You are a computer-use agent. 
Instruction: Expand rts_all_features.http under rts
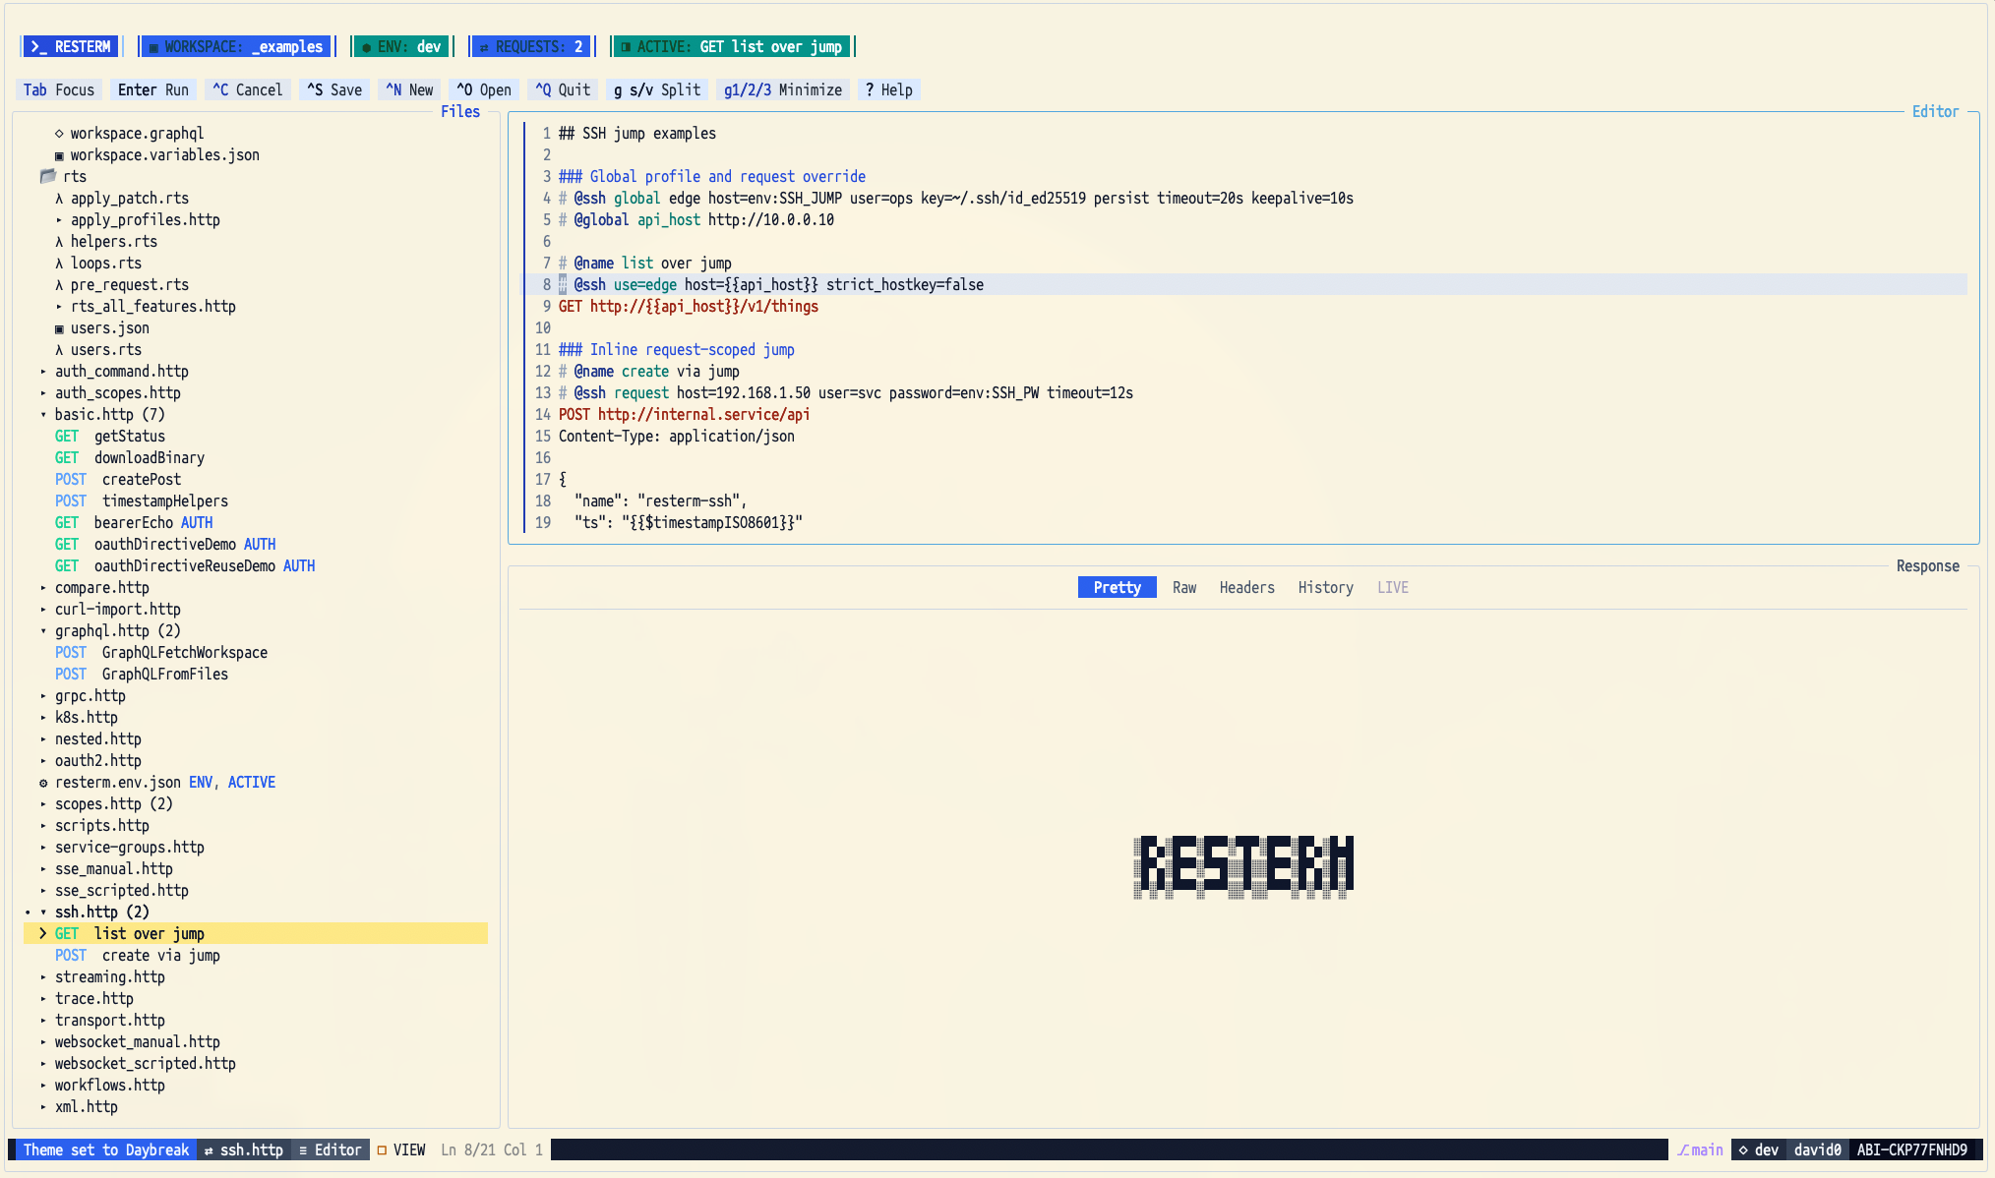[59, 306]
